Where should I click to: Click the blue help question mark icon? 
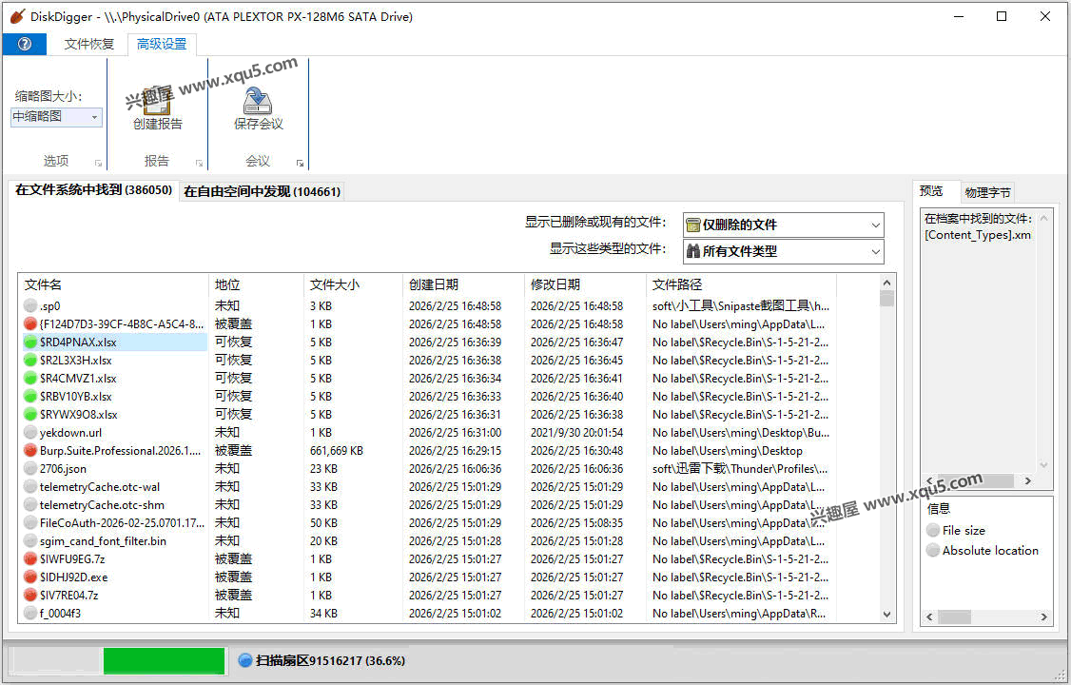tap(25, 45)
